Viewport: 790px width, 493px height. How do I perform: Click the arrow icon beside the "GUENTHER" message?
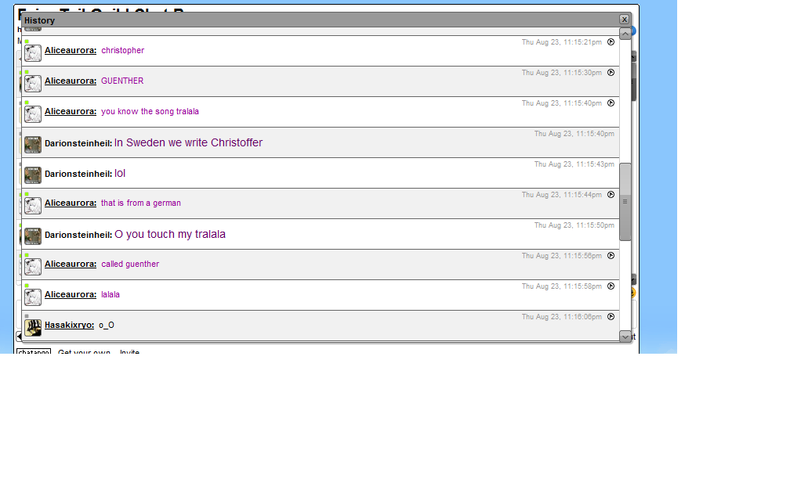pos(611,73)
